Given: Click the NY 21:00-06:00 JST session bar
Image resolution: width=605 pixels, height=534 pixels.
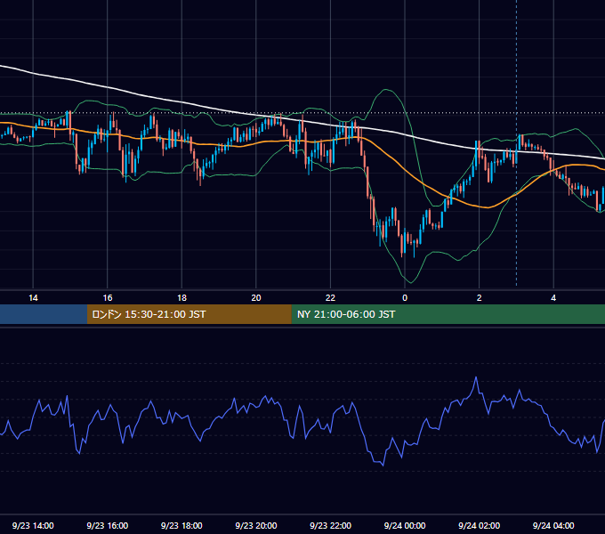Looking at the screenshot, I should pos(448,314).
